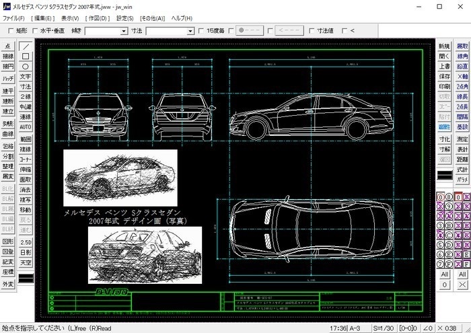Click the 印刷 print button
This screenshot has height=333, width=471.
[445, 87]
